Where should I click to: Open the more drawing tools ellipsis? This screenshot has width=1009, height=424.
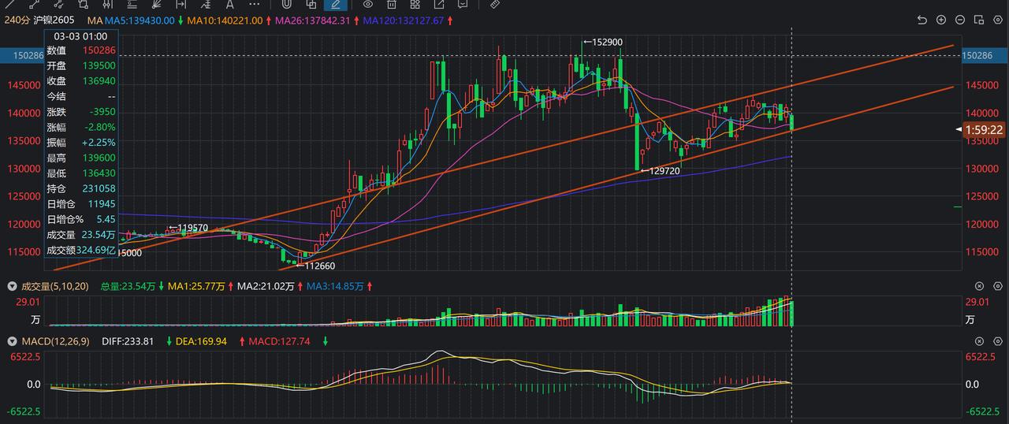[254, 4]
